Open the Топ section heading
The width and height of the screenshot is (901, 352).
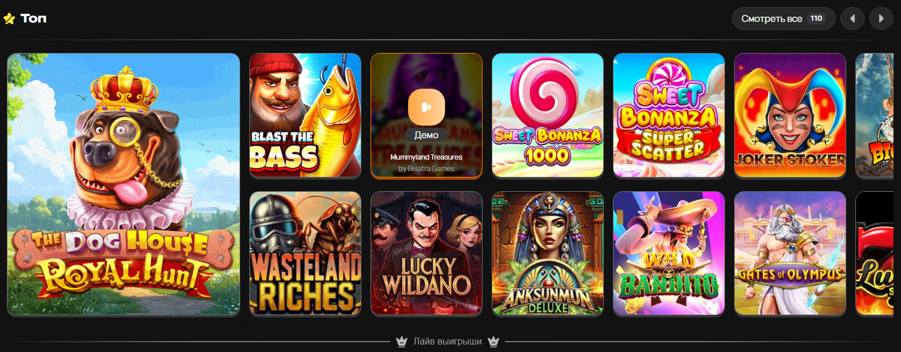pos(33,18)
